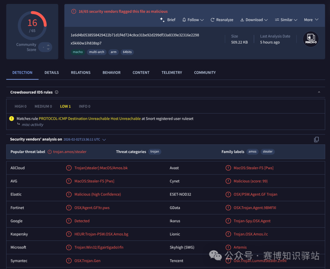Open the Brief AI summary
Viewport: 330px width, 269px height.
[167, 20]
